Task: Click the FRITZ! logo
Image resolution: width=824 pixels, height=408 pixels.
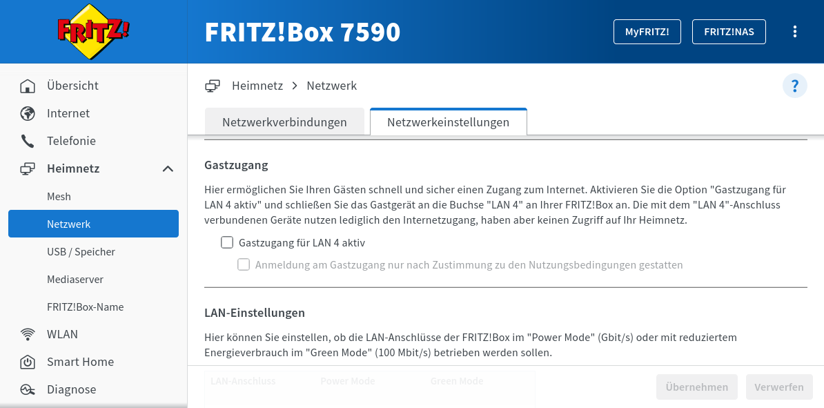Action: tap(94, 32)
